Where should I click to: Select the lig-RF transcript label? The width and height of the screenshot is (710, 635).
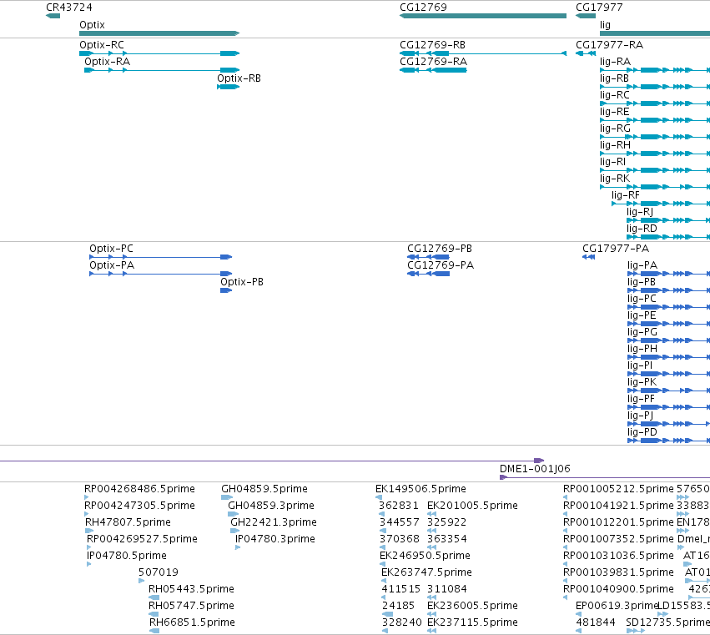click(626, 195)
